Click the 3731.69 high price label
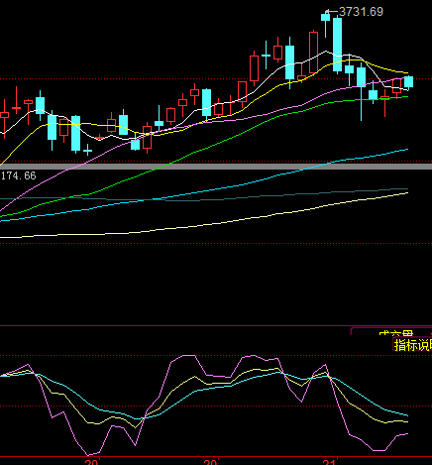Viewport: 432px width, 465px height. click(361, 12)
